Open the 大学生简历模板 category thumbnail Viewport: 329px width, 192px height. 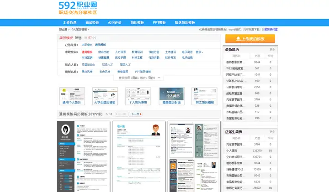(x=105, y=96)
